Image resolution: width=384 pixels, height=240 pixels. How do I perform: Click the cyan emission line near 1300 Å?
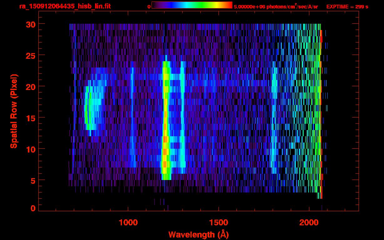(x=183, y=117)
